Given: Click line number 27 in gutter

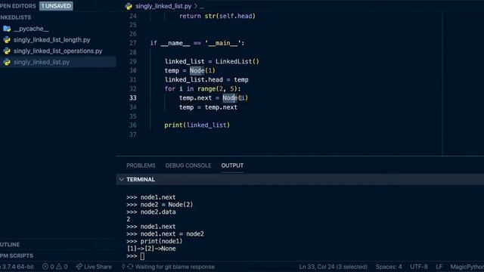Looking at the screenshot, I should click(133, 43).
